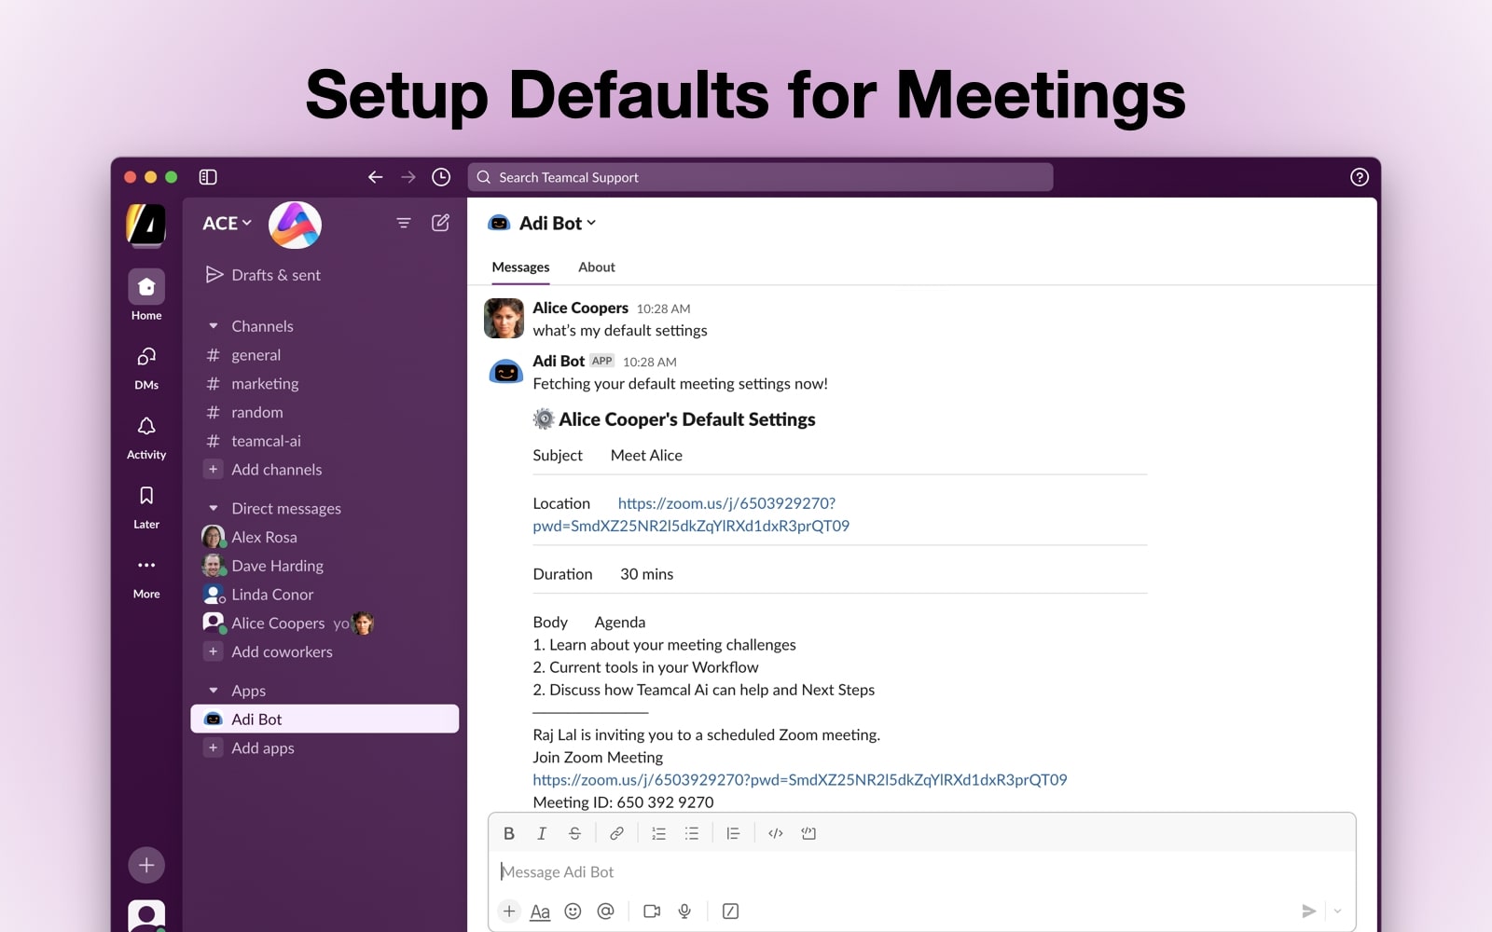
Task: Go back with the left arrow
Action: (375, 177)
